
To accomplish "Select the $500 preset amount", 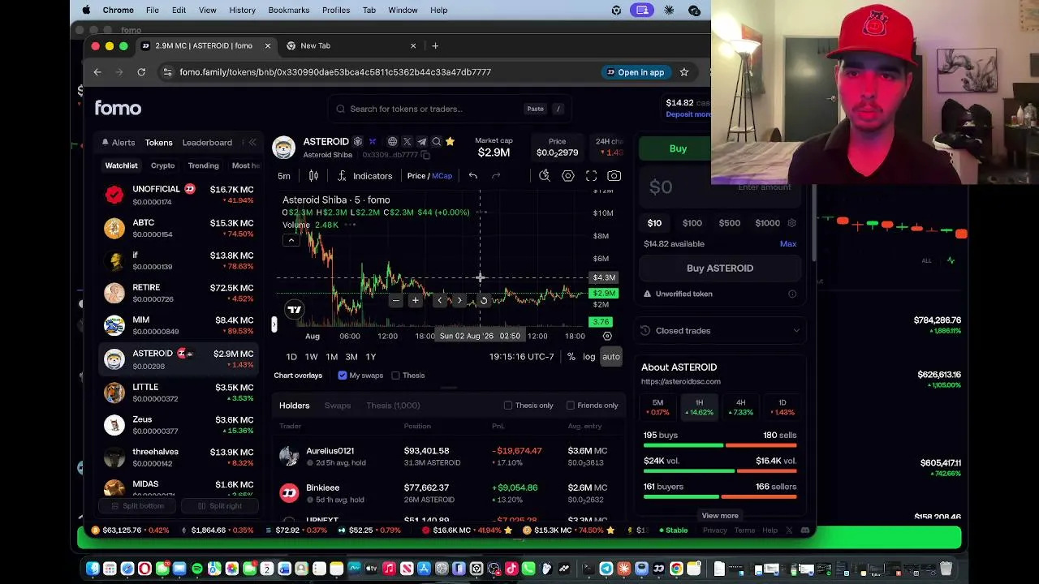I will 729,223.
